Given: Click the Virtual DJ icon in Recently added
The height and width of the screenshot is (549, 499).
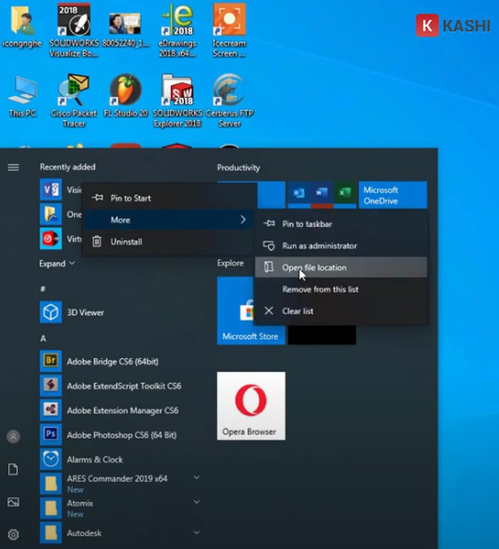Looking at the screenshot, I should click(51, 239).
